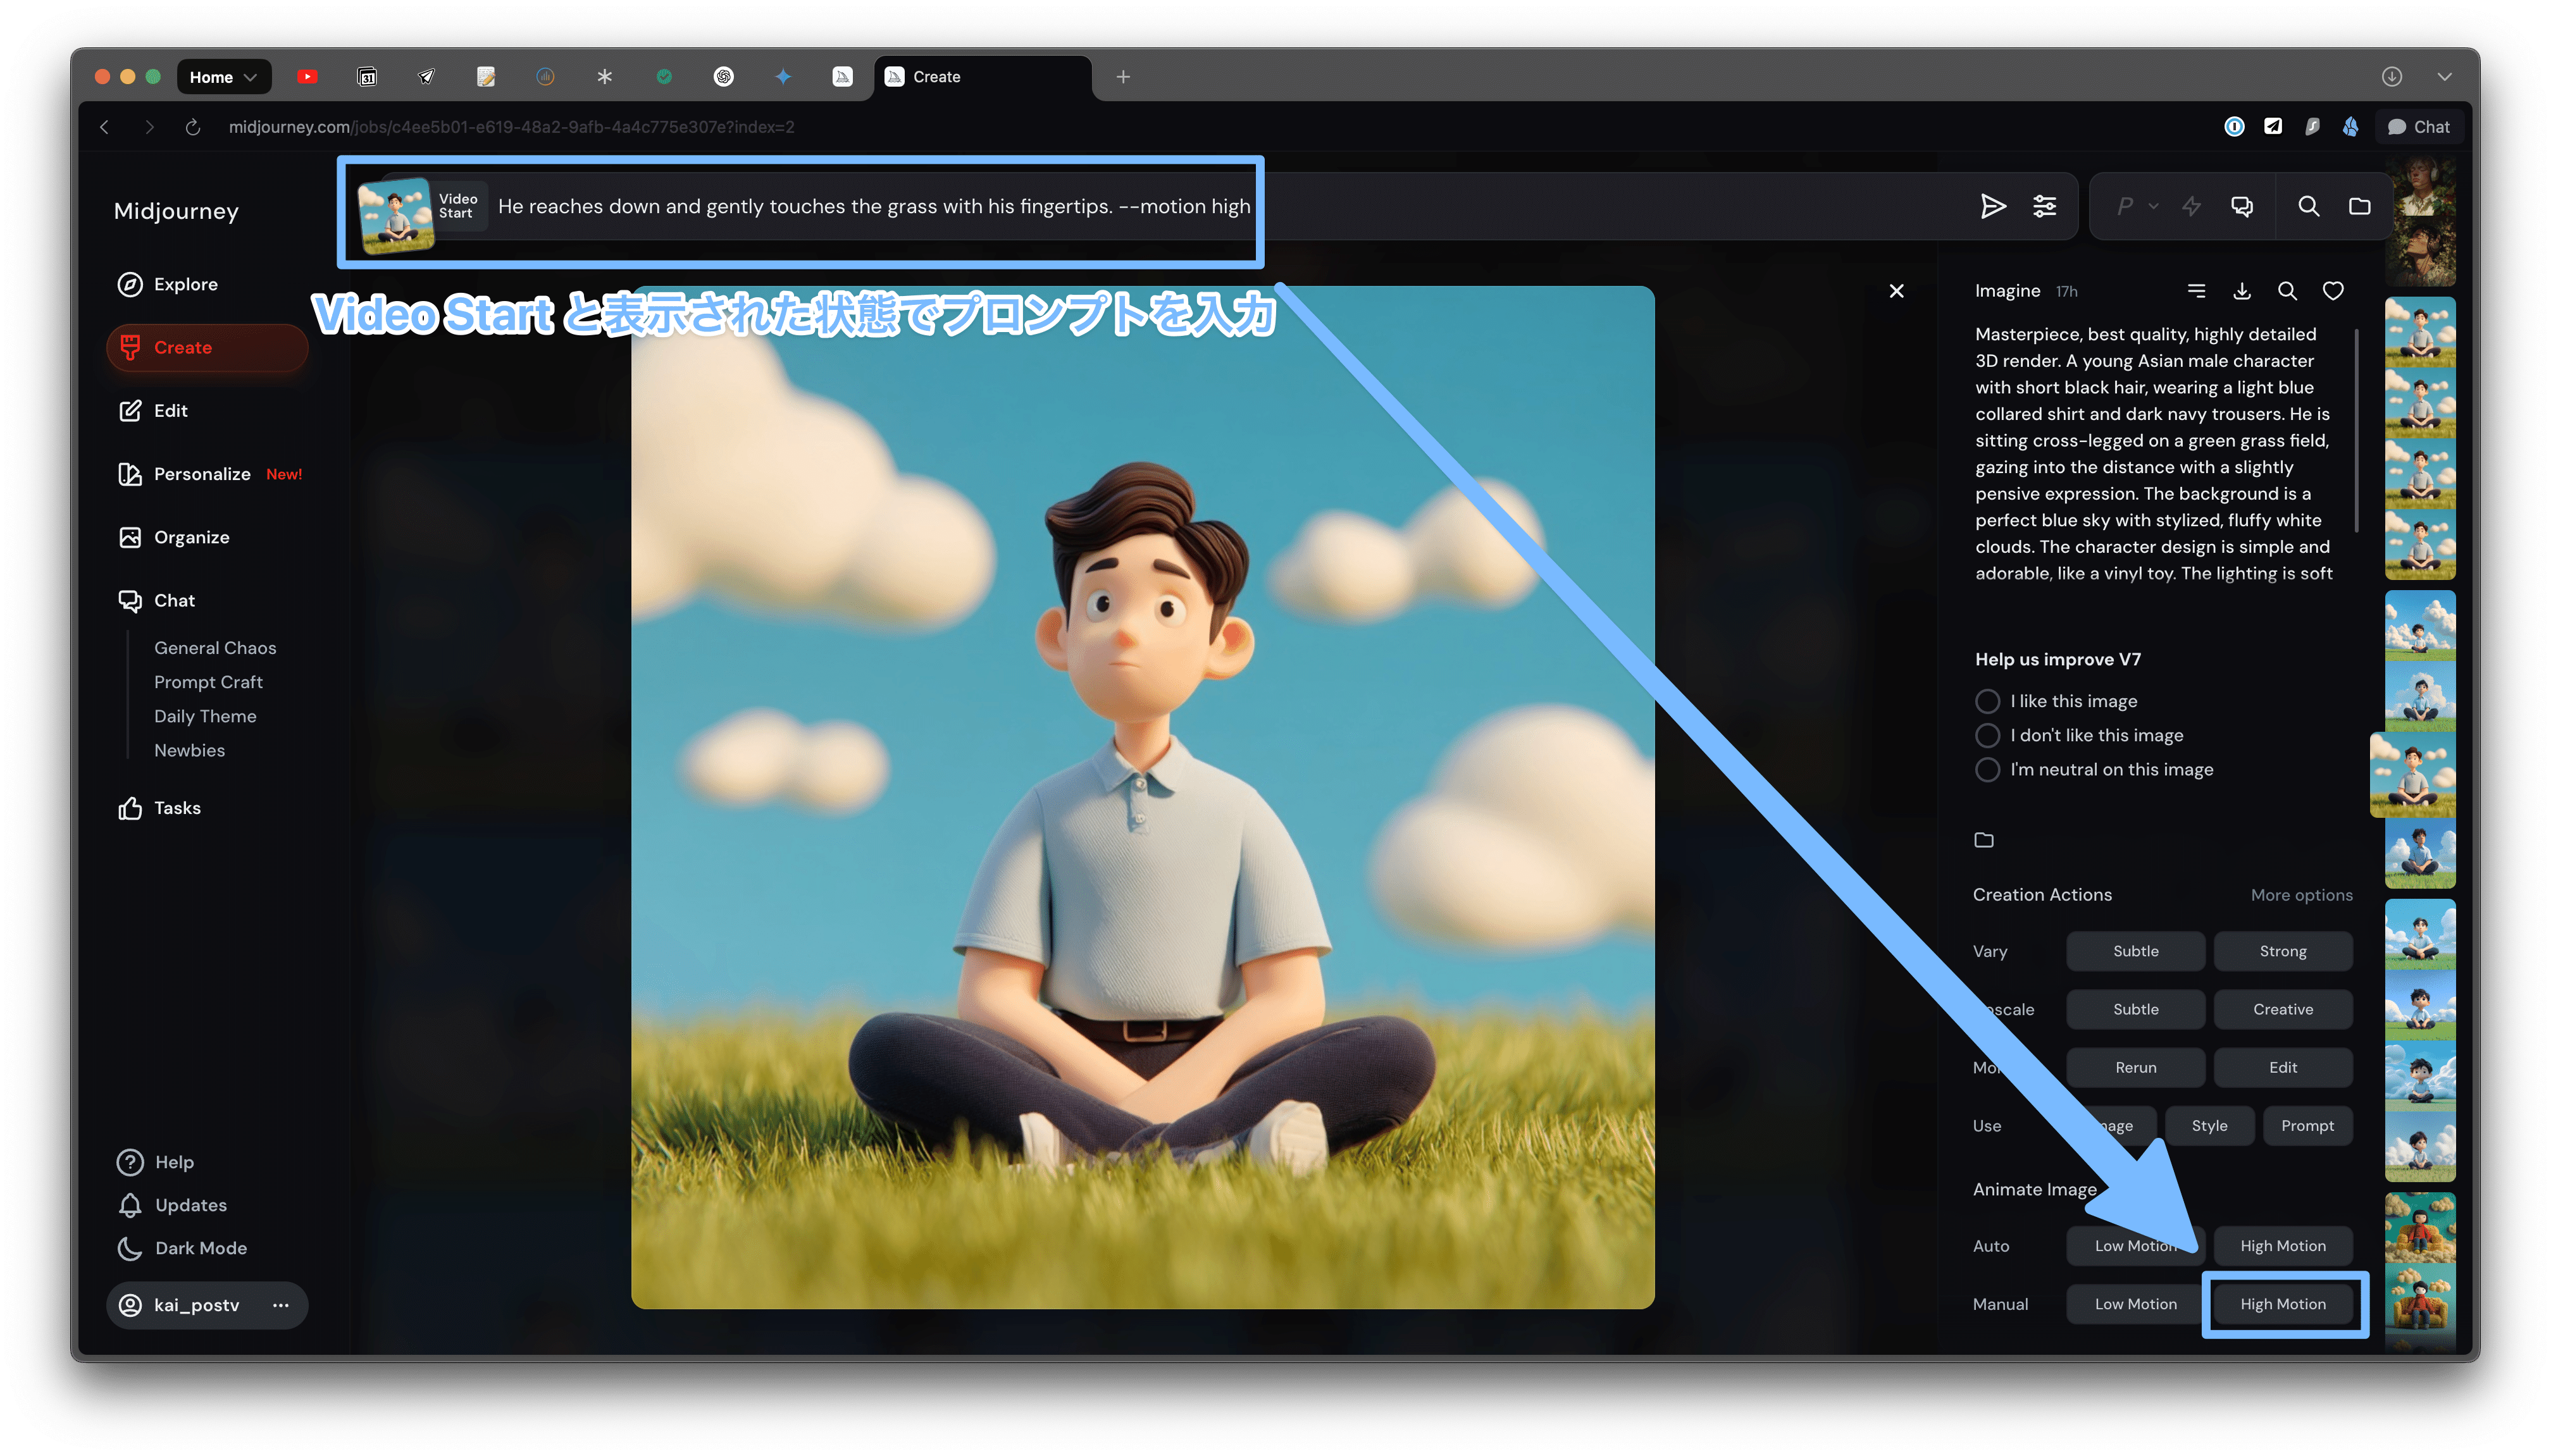The image size is (2551, 1456).
Task: Choose 'I'm neutral on this image'
Action: tap(1987, 769)
